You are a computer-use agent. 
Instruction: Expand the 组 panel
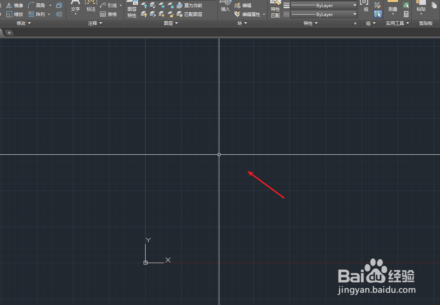[x=371, y=23]
